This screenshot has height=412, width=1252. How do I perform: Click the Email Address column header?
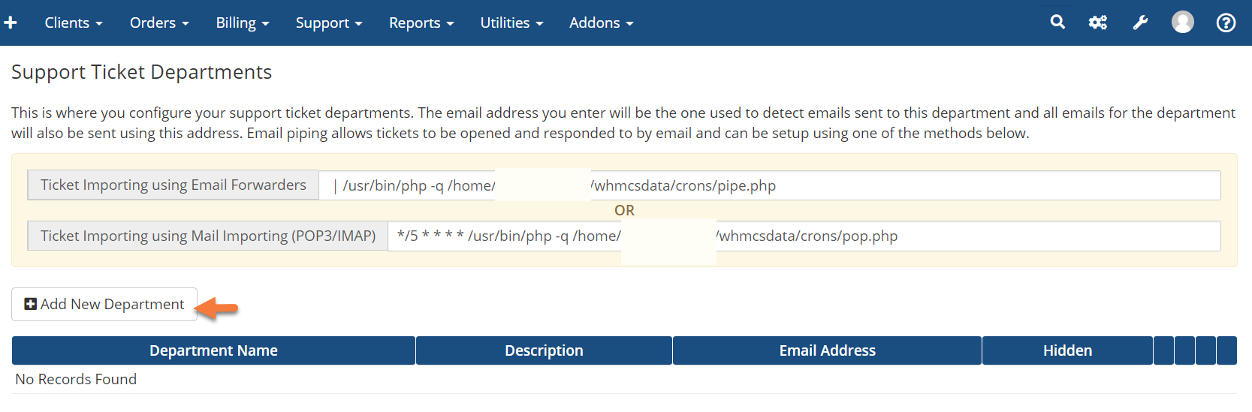click(827, 350)
